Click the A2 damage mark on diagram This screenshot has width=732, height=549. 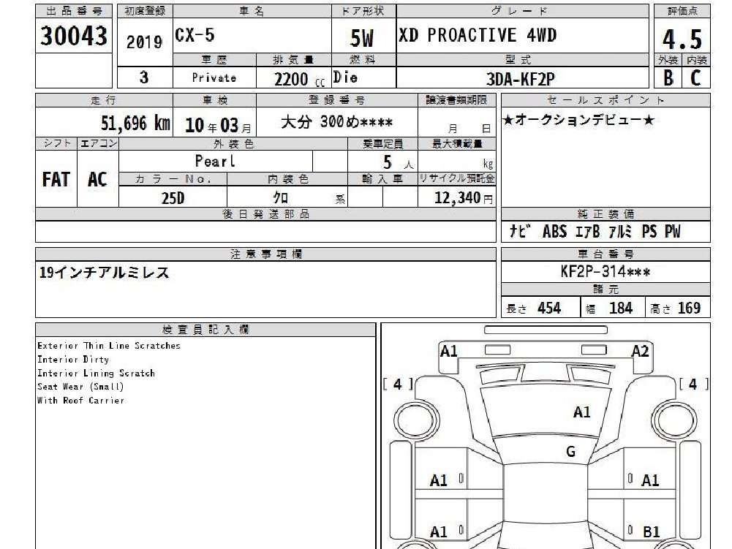(640, 351)
